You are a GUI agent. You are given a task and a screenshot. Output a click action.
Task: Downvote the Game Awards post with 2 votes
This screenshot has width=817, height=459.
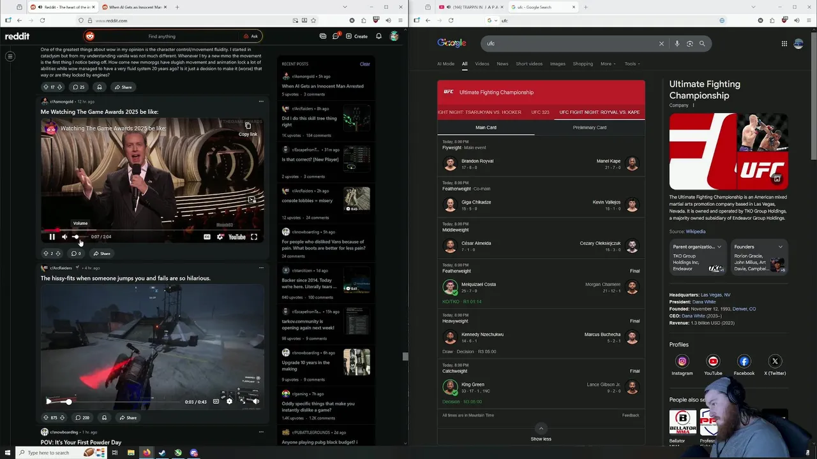(58, 253)
